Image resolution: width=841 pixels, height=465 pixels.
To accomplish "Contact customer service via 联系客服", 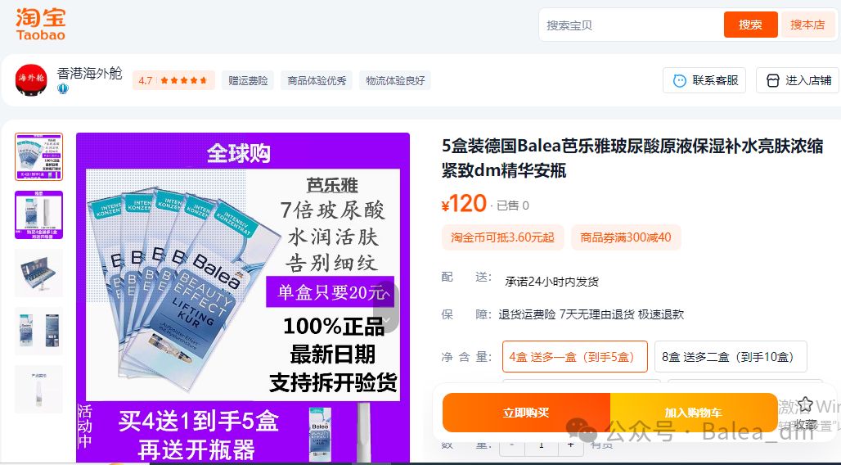I will point(704,80).
